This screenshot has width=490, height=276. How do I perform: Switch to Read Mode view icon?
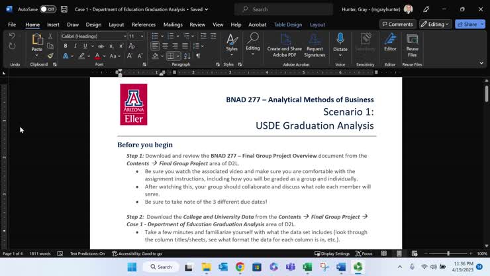(384, 253)
